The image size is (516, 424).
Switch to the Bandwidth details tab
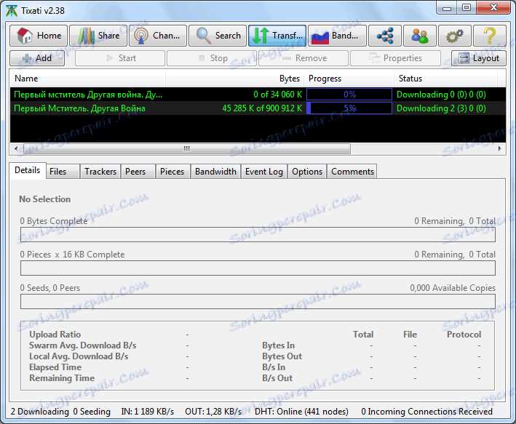216,172
